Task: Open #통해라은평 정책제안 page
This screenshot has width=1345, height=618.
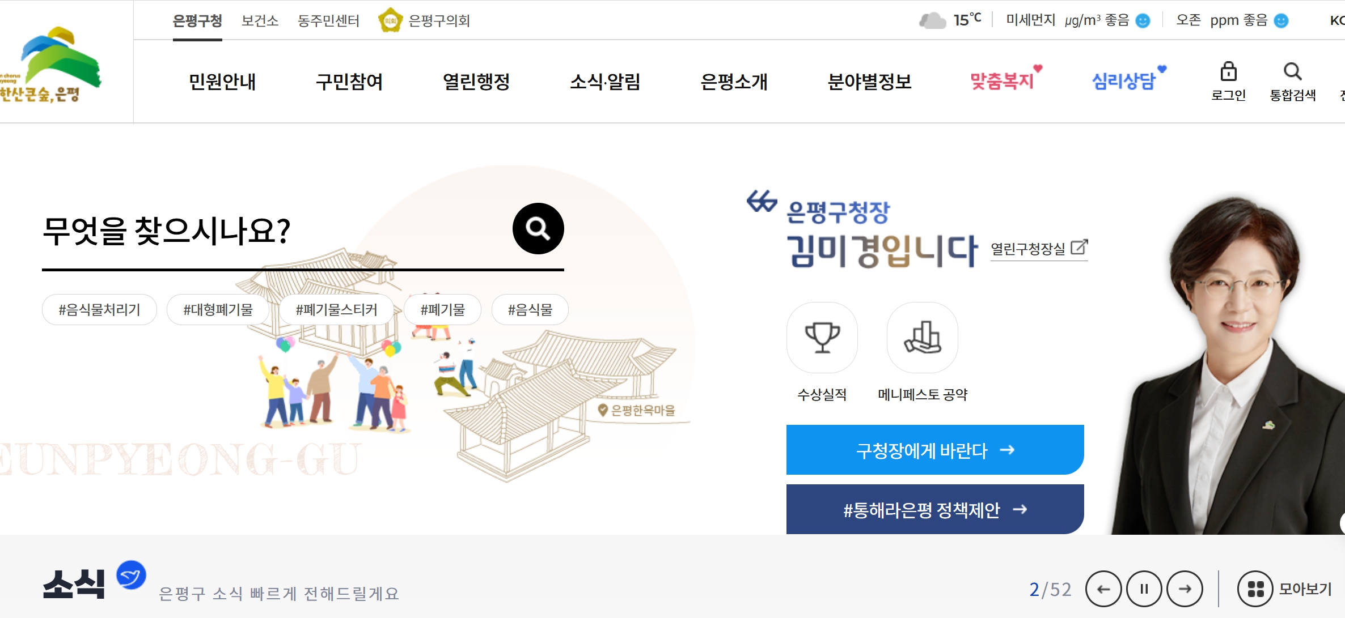Action: (934, 509)
